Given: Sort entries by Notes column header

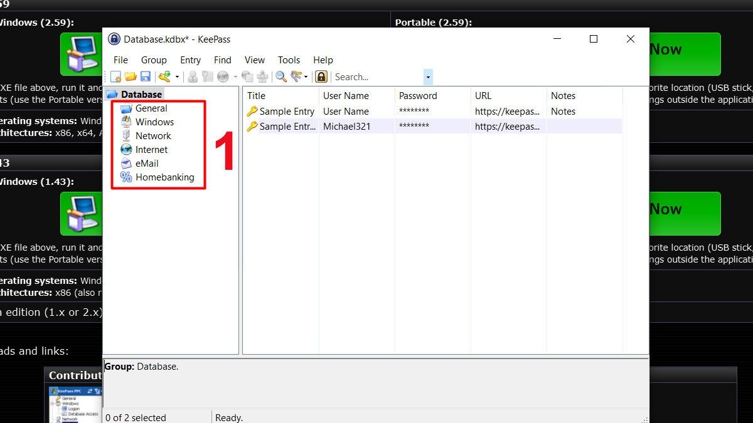Looking at the screenshot, I should (x=585, y=96).
